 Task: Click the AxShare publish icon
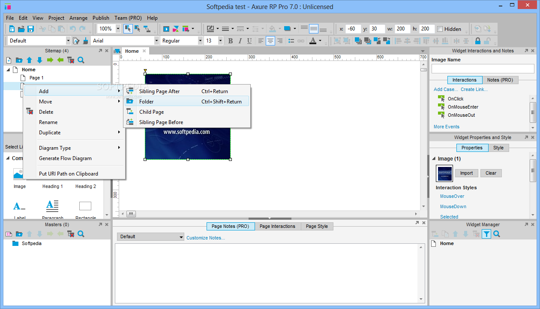176,29
